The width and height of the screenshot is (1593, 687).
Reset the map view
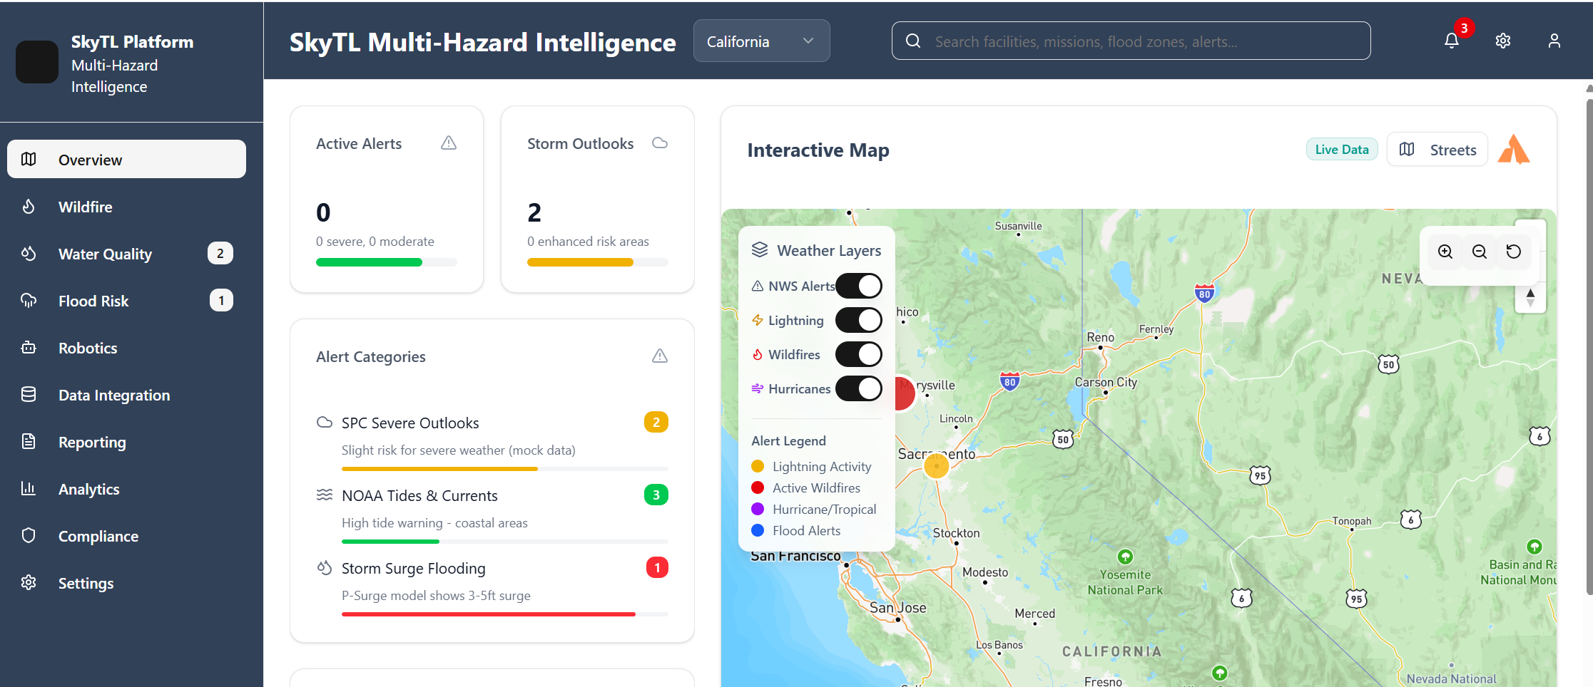[x=1514, y=252]
